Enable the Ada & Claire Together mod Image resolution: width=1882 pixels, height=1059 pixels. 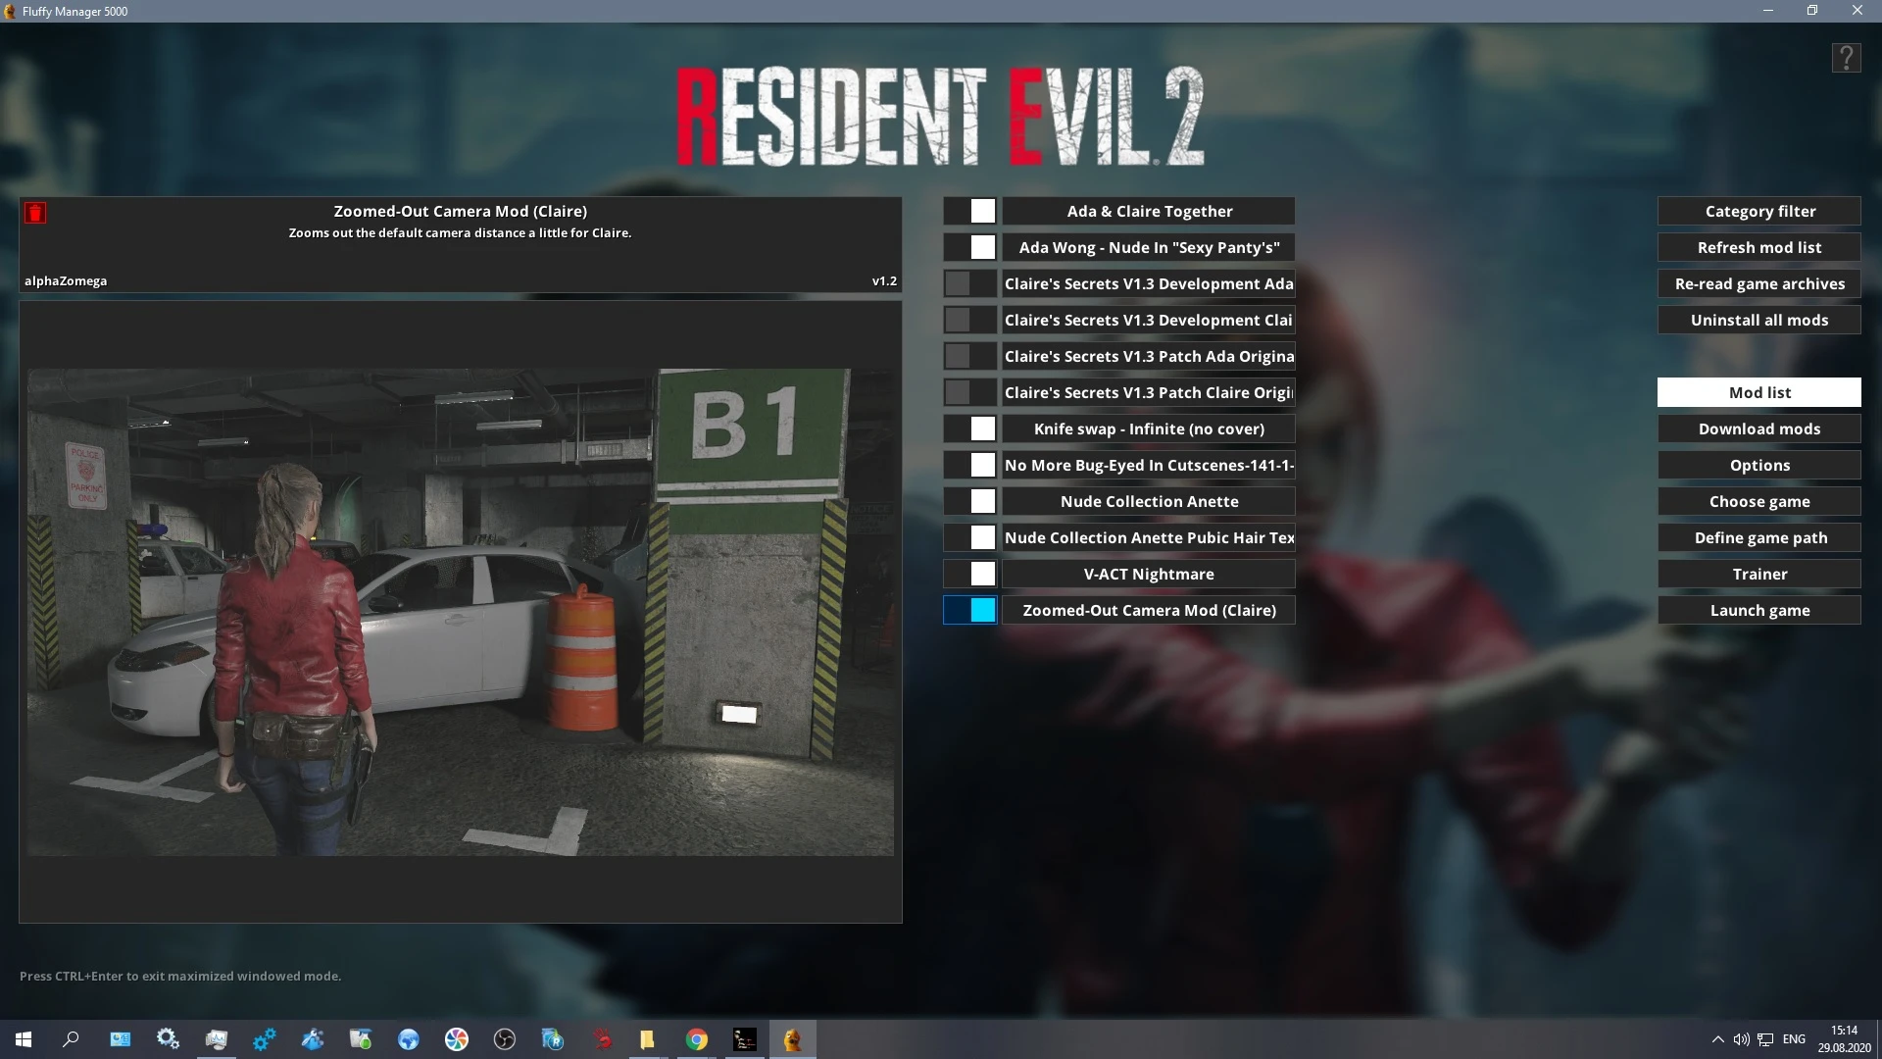pos(981,210)
